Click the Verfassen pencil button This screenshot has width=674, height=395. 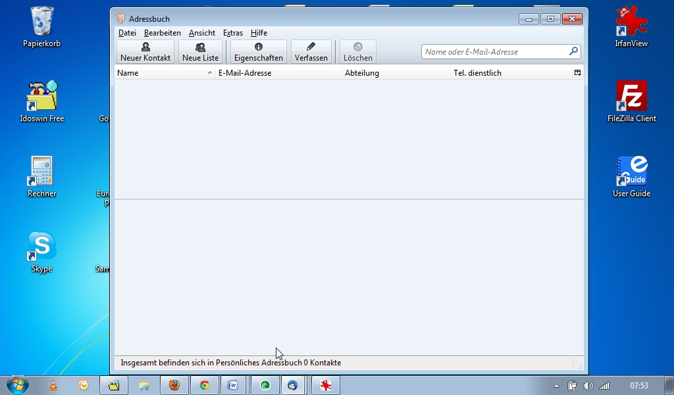point(311,51)
